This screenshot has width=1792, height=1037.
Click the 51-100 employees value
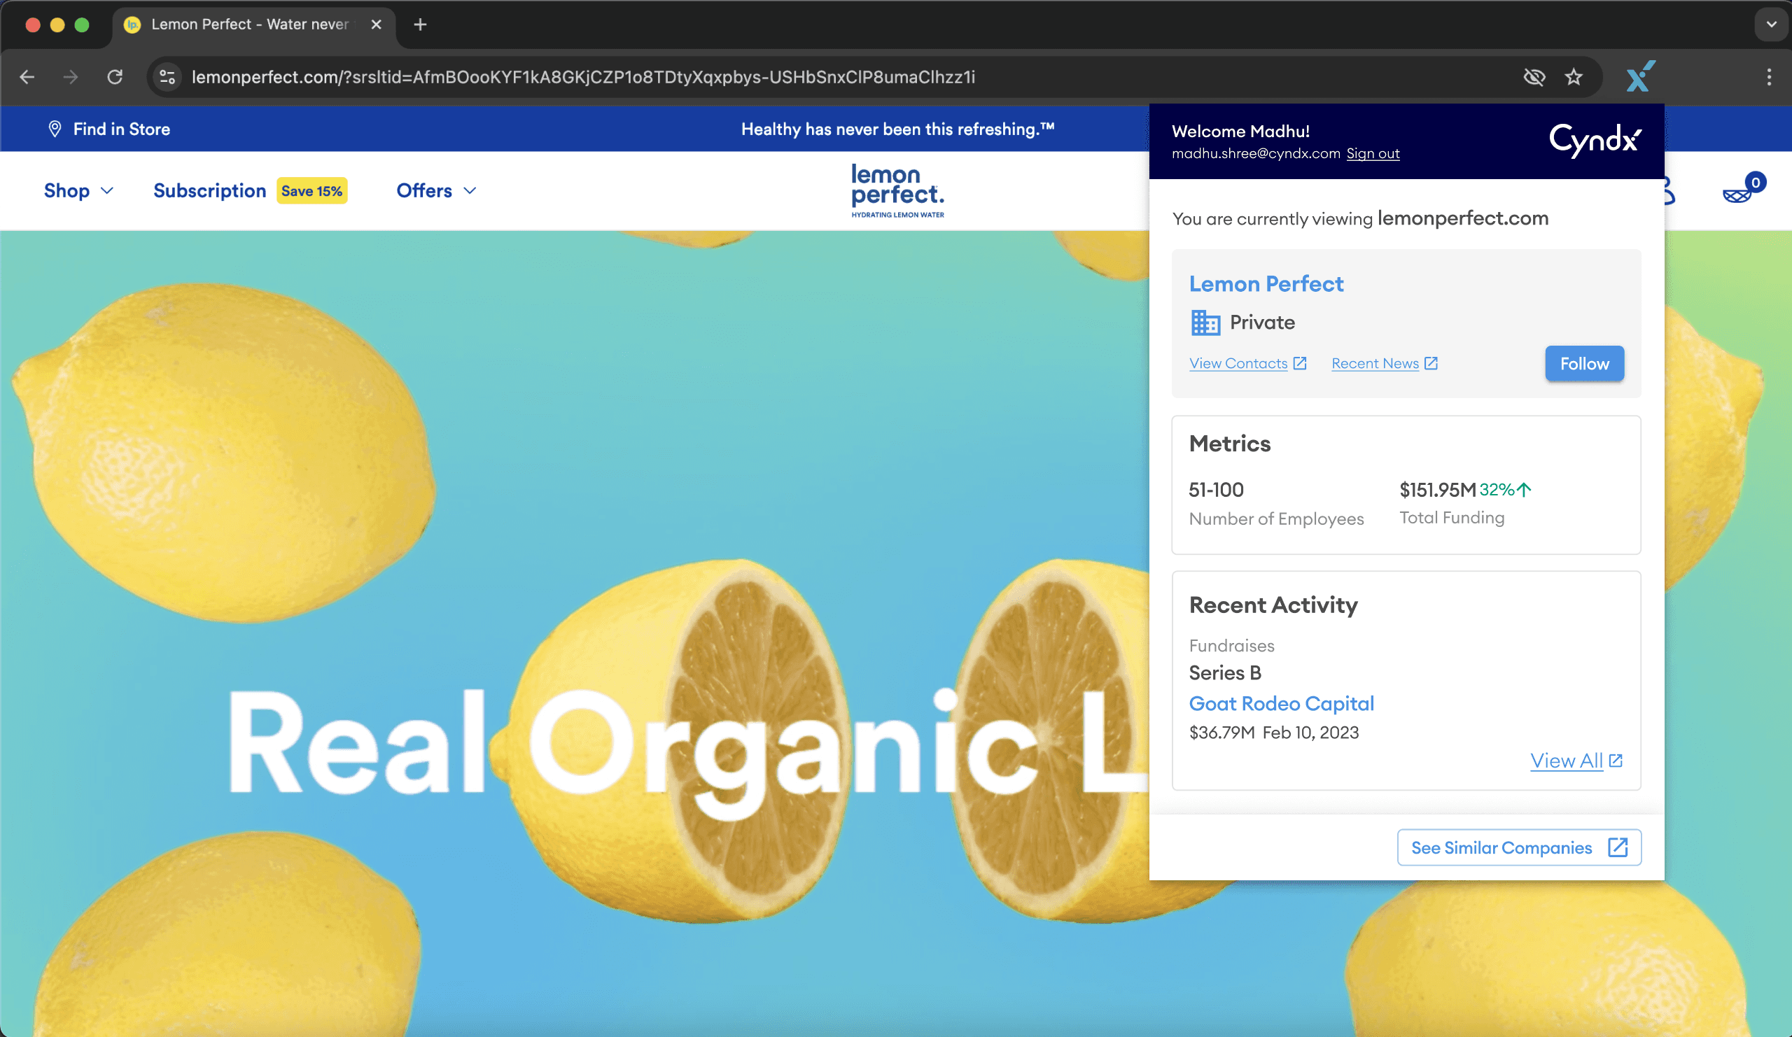[1216, 490]
